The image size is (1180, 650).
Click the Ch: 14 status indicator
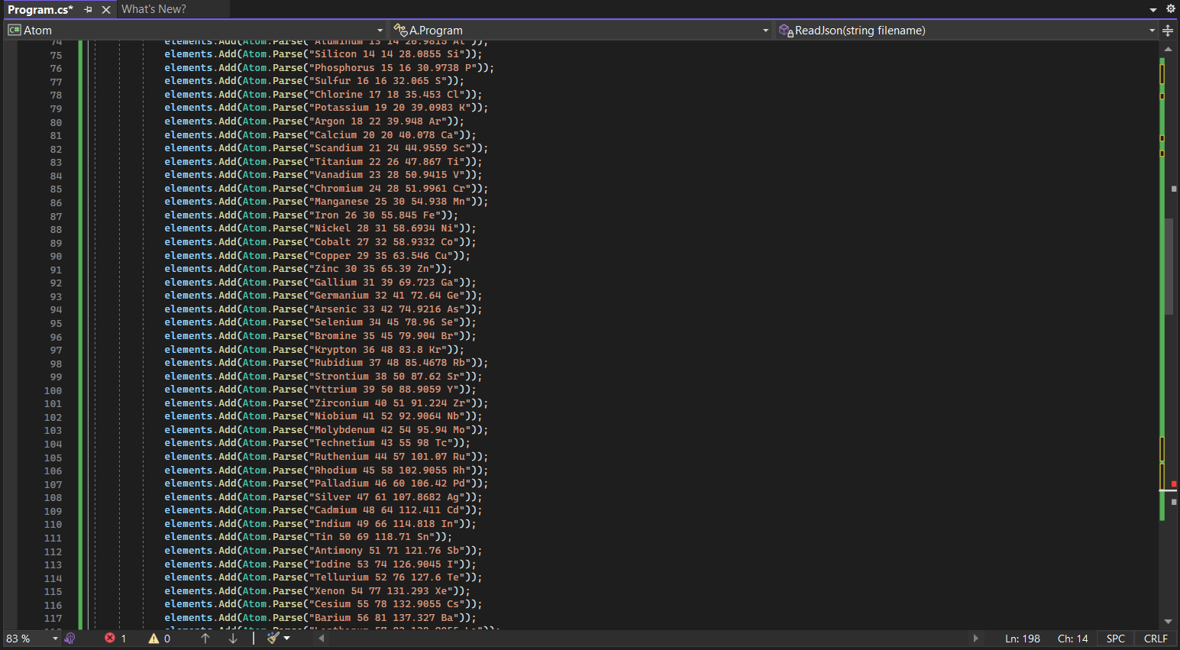pos(1072,639)
